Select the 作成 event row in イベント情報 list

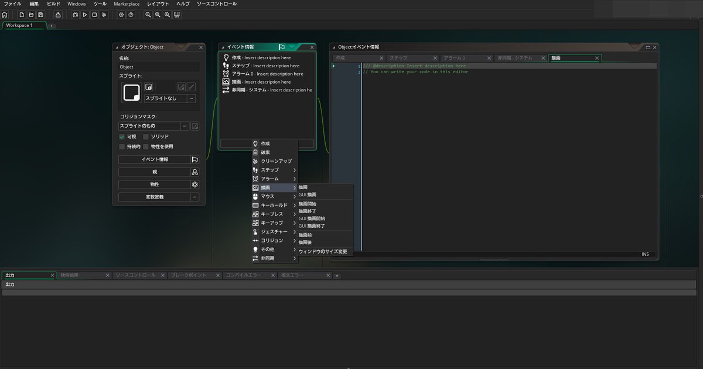pyautogui.click(x=267, y=57)
